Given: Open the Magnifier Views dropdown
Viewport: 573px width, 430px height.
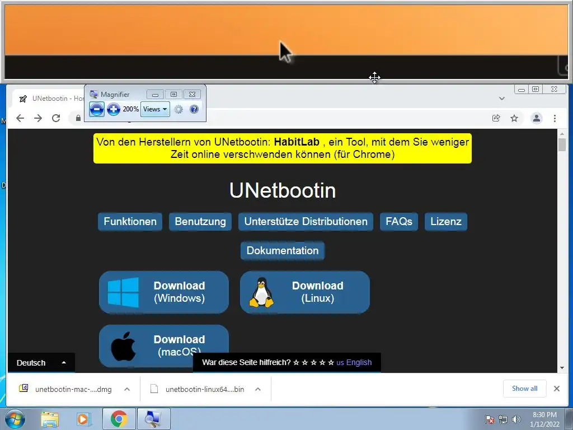Looking at the screenshot, I should [156, 109].
